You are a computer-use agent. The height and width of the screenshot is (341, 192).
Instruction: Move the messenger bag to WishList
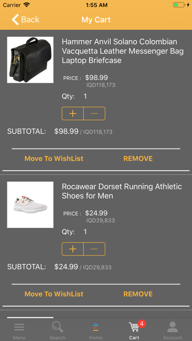point(54,159)
